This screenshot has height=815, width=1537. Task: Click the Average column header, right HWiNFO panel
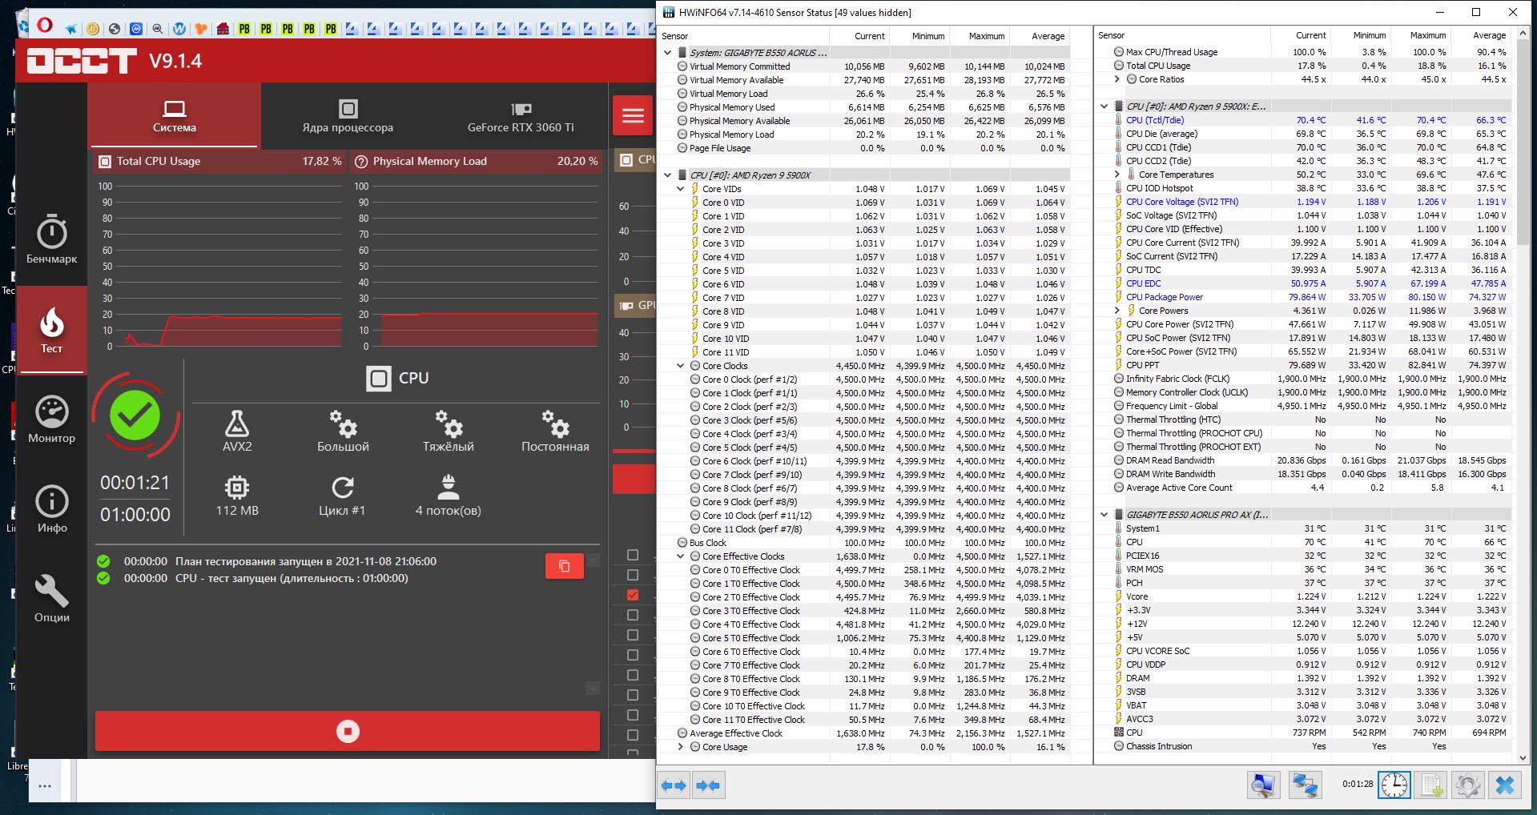click(x=1480, y=35)
